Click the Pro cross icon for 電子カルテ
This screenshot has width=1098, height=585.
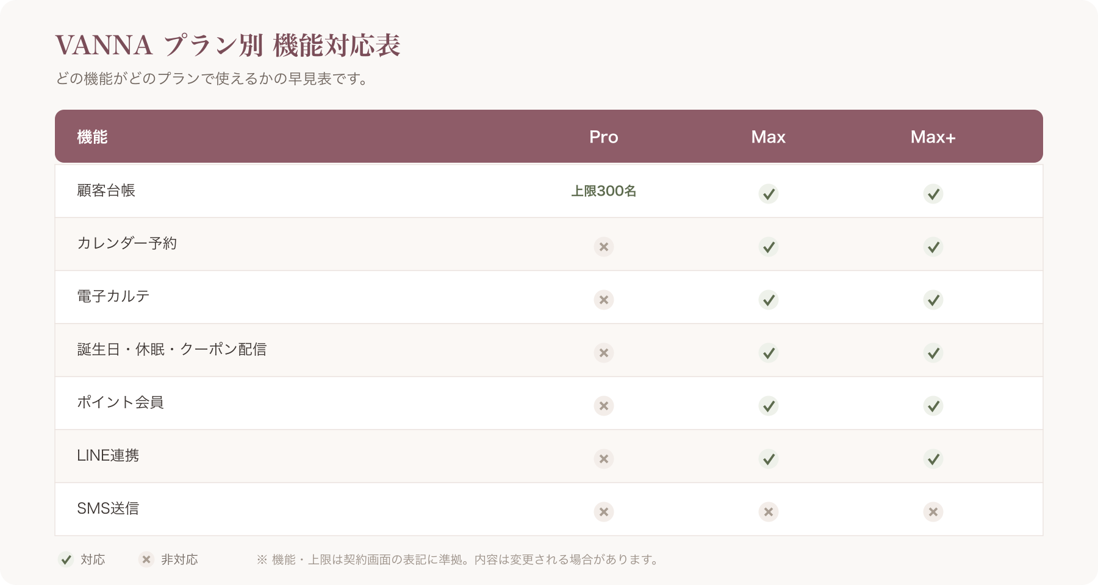(x=604, y=300)
